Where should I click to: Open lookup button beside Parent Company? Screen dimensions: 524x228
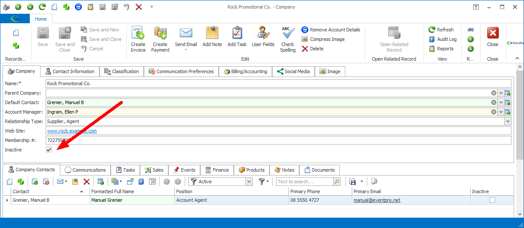[508, 93]
